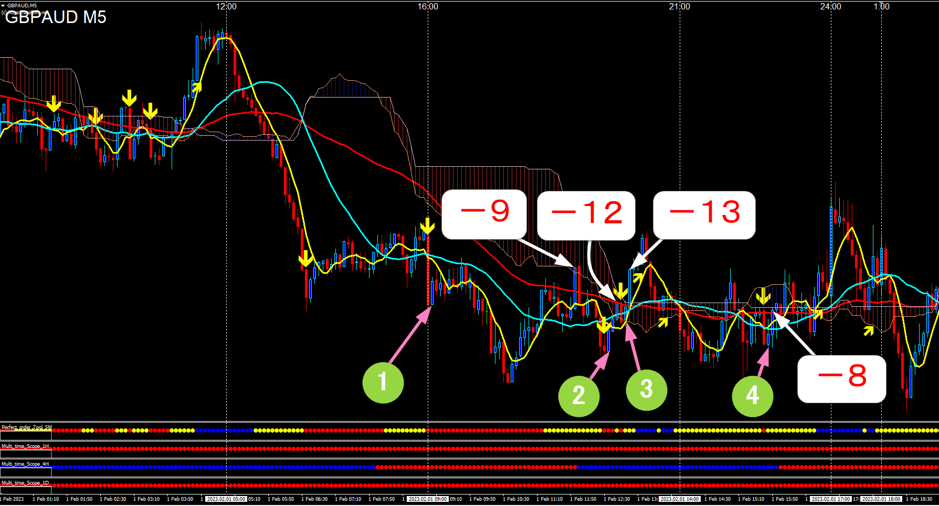Select the Multi_time_Scope_4H indicator label
The image size is (939, 506).
(x=25, y=464)
